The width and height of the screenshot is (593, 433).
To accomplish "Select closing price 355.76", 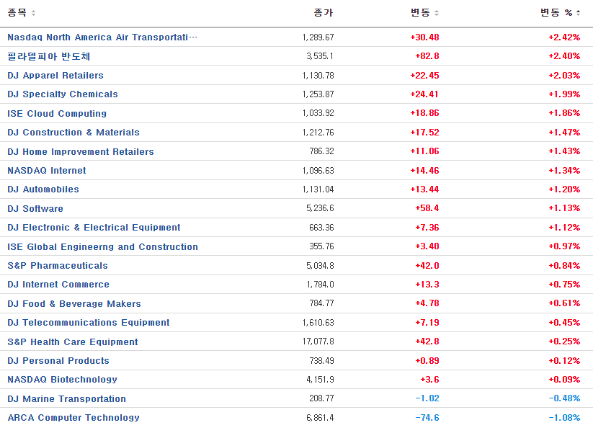I will point(322,246).
